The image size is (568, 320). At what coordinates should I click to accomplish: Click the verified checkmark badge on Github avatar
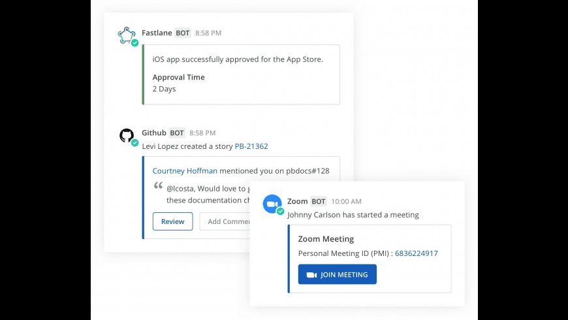134,143
